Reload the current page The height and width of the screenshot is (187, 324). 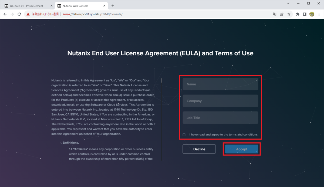tap(19, 14)
